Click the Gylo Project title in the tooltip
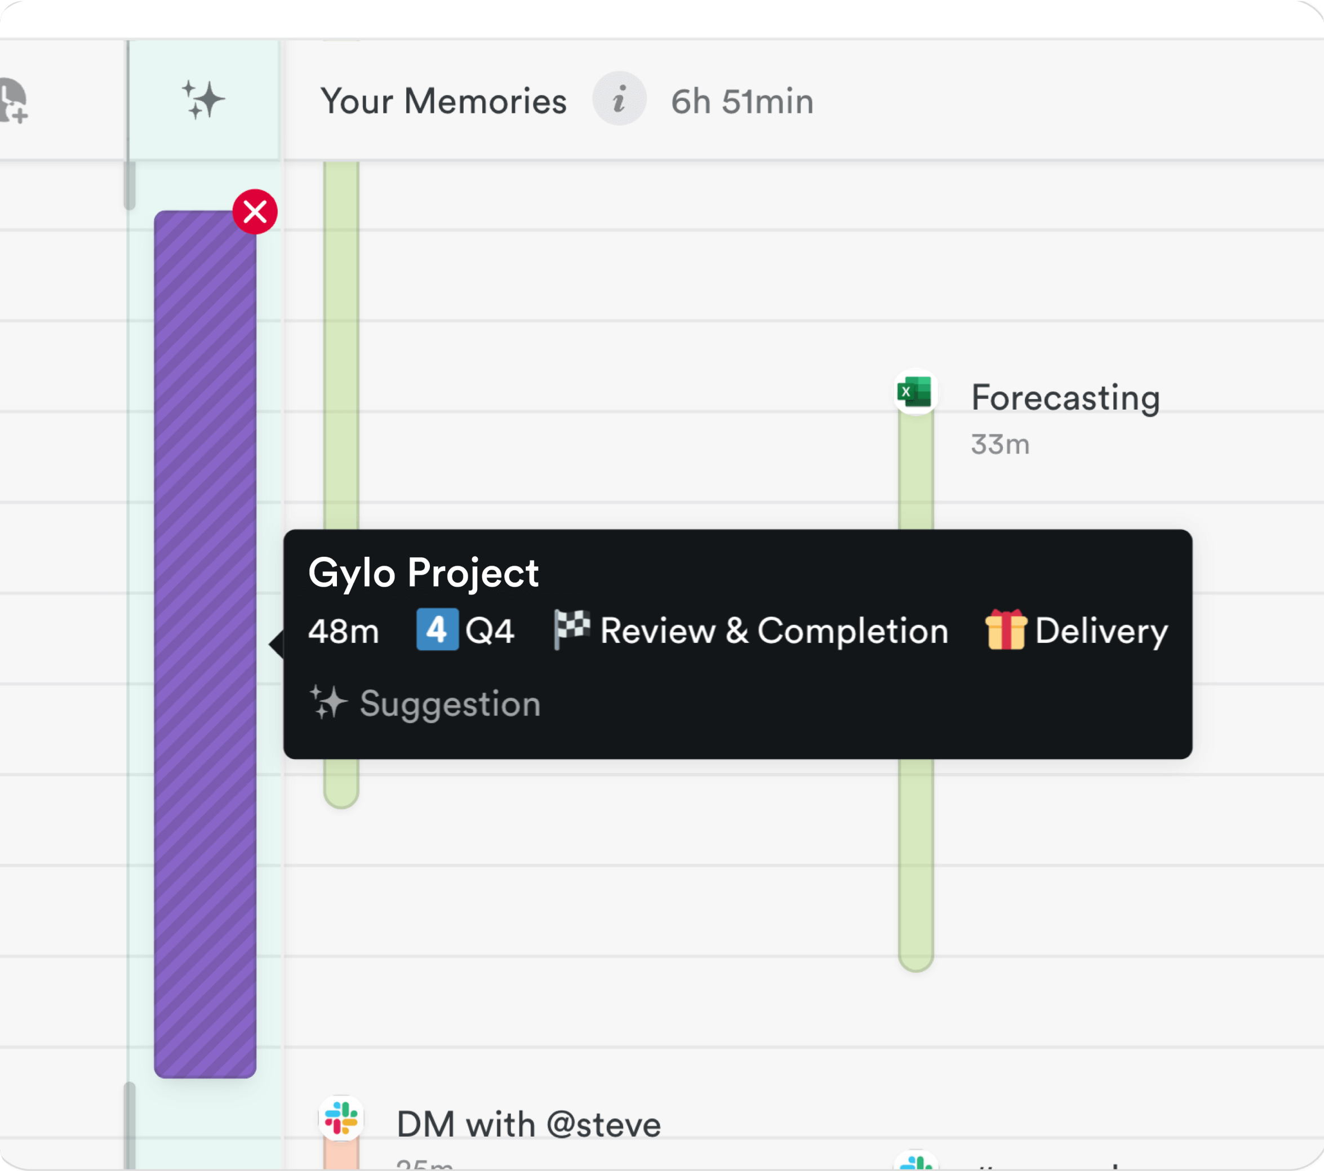 click(423, 573)
